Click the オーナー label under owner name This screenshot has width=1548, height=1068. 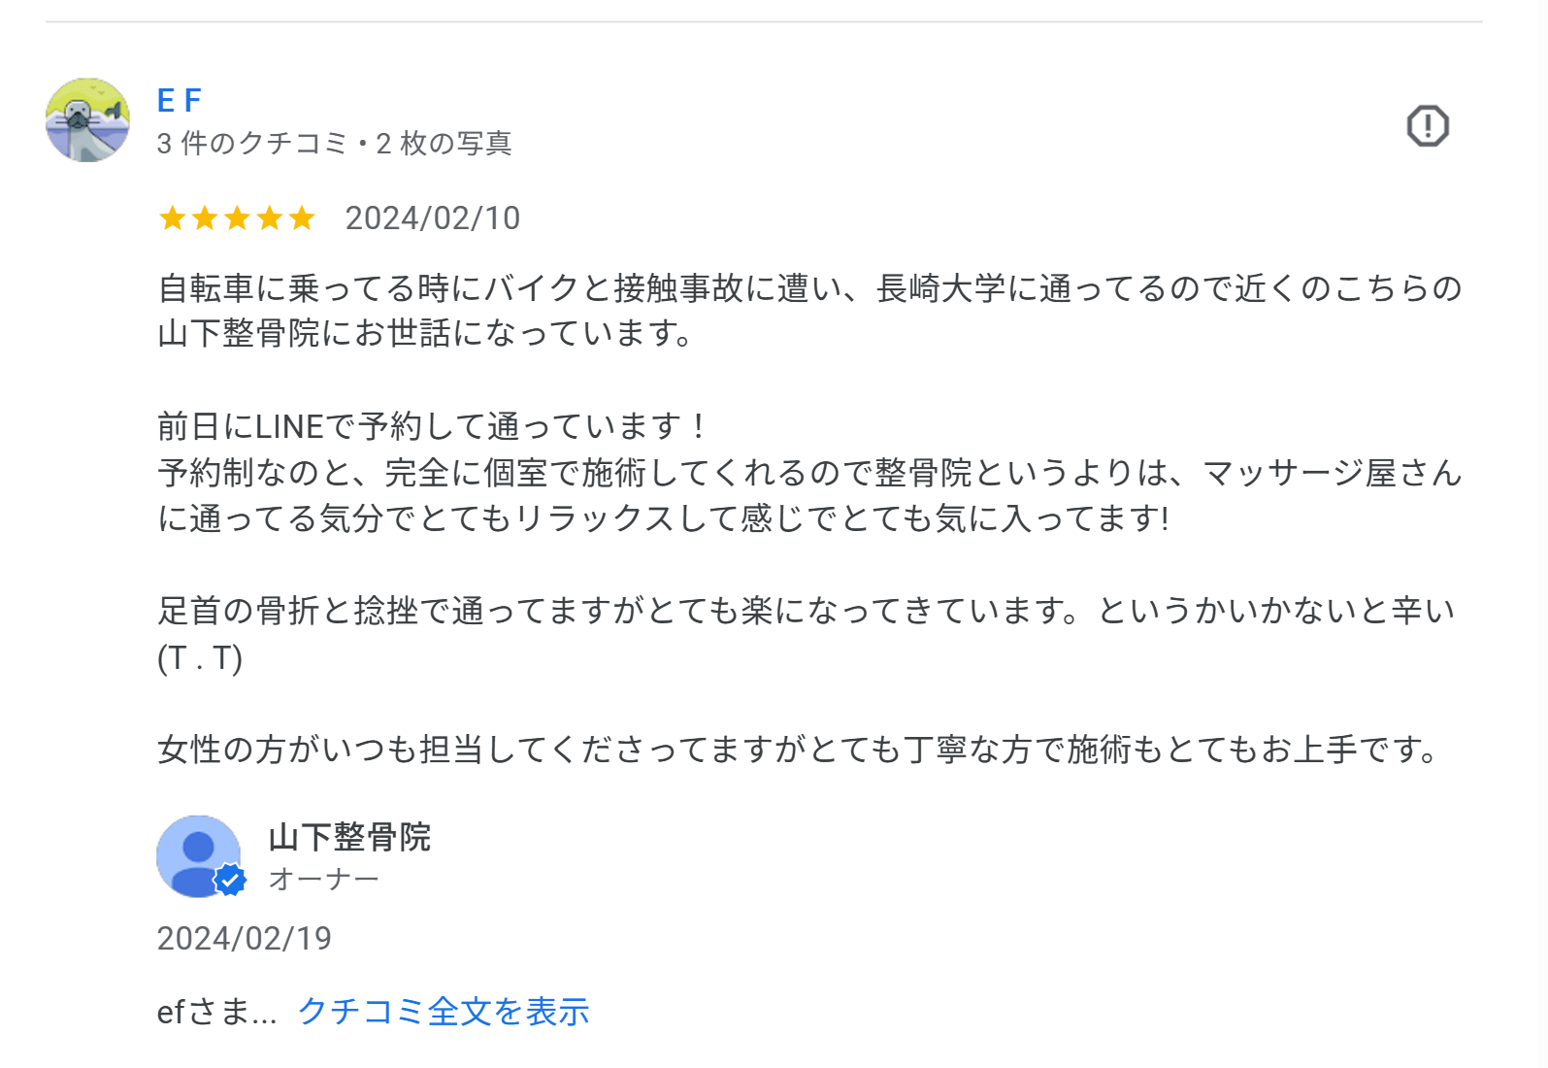point(323,880)
